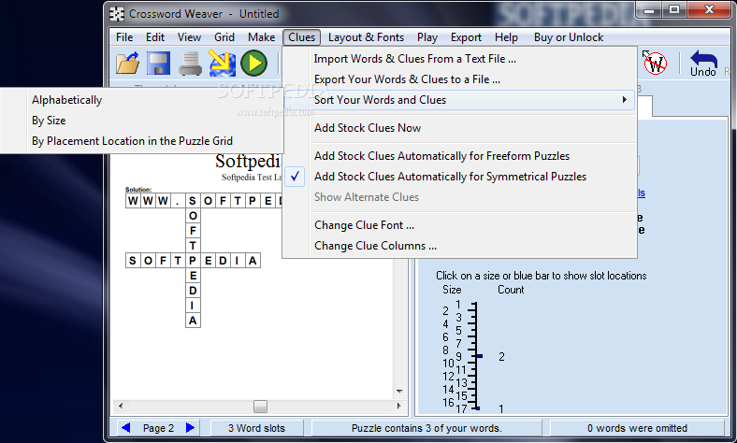Choose Export Your Words & Clues to a File

coord(407,79)
